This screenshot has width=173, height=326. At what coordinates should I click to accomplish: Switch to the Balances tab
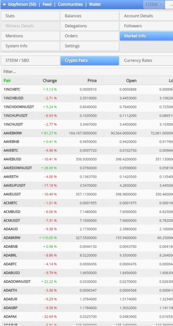[x=89, y=16]
